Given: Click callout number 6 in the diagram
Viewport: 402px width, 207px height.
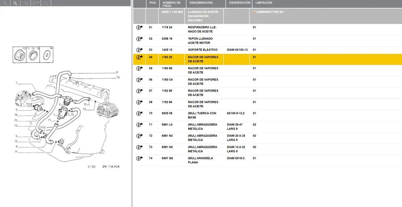Looking at the screenshot, I should (x=117, y=72).
